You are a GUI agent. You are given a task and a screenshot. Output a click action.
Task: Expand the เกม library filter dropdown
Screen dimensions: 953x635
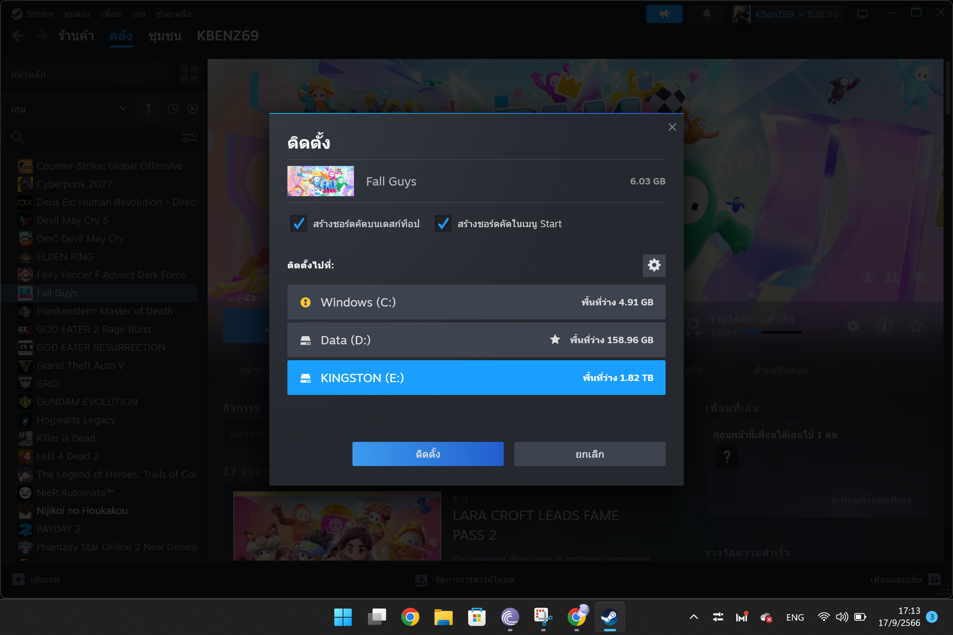[69, 109]
